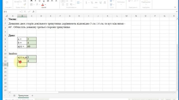Set top vertical alignment
This screenshot has width=179, height=100.
pyautogui.click(x=63, y=1)
